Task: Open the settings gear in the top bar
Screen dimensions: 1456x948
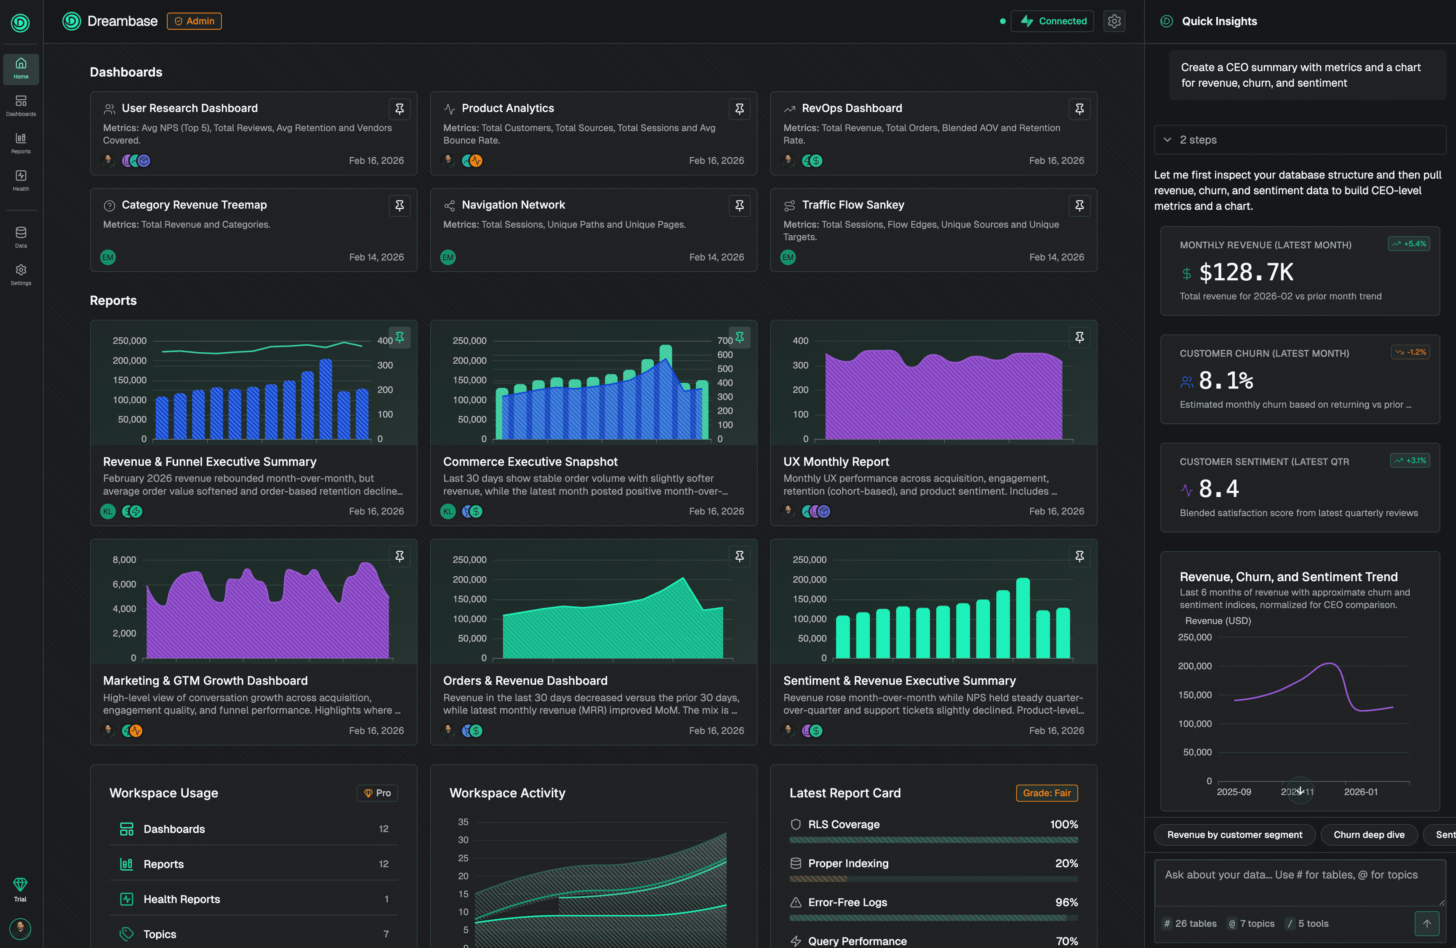Action: click(1114, 21)
